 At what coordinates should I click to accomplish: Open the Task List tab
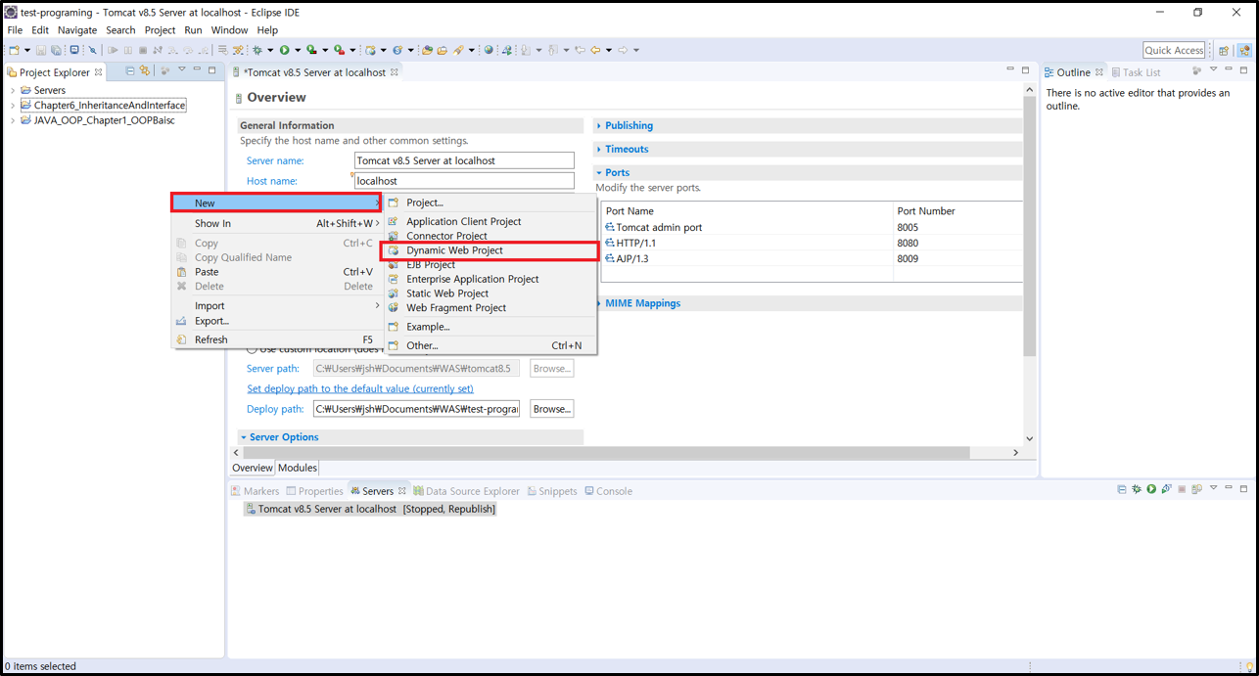tap(1136, 72)
